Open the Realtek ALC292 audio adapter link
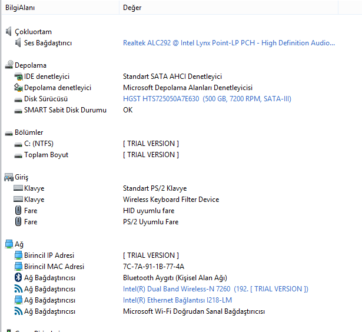This screenshot has height=332, width=362. click(x=228, y=43)
